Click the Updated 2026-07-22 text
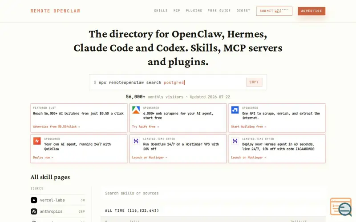This screenshot has height=222, width=356. [x=210, y=97]
